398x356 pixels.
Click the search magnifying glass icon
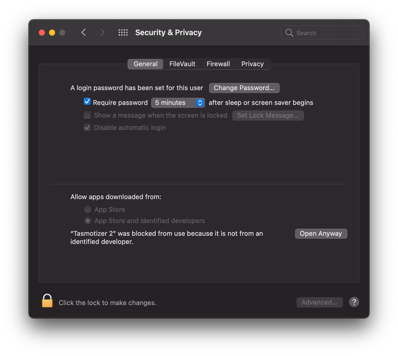(x=289, y=33)
